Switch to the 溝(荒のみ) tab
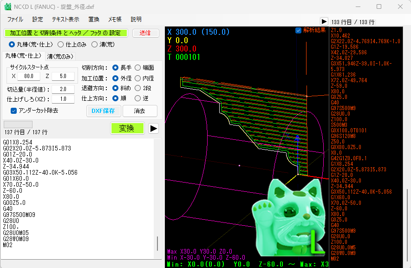 coord(60,56)
